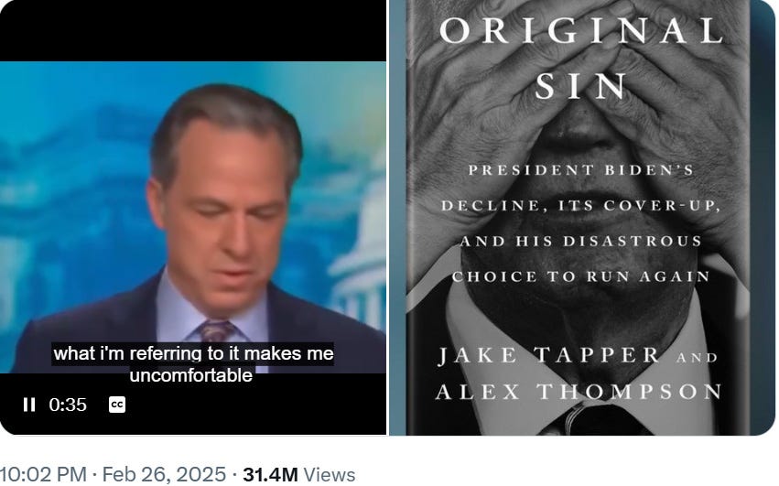Click the blue spine edge of book
The width and height of the screenshot is (779, 486).
pyautogui.click(x=397, y=217)
